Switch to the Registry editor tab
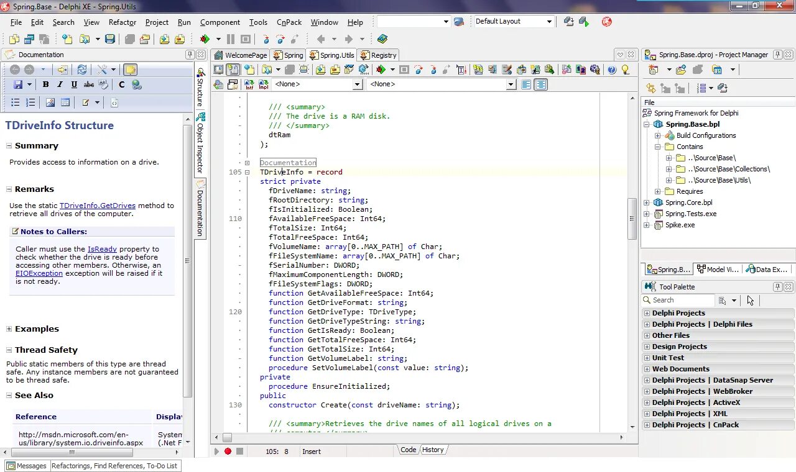The height and width of the screenshot is (472, 796). (x=378, y=55)
